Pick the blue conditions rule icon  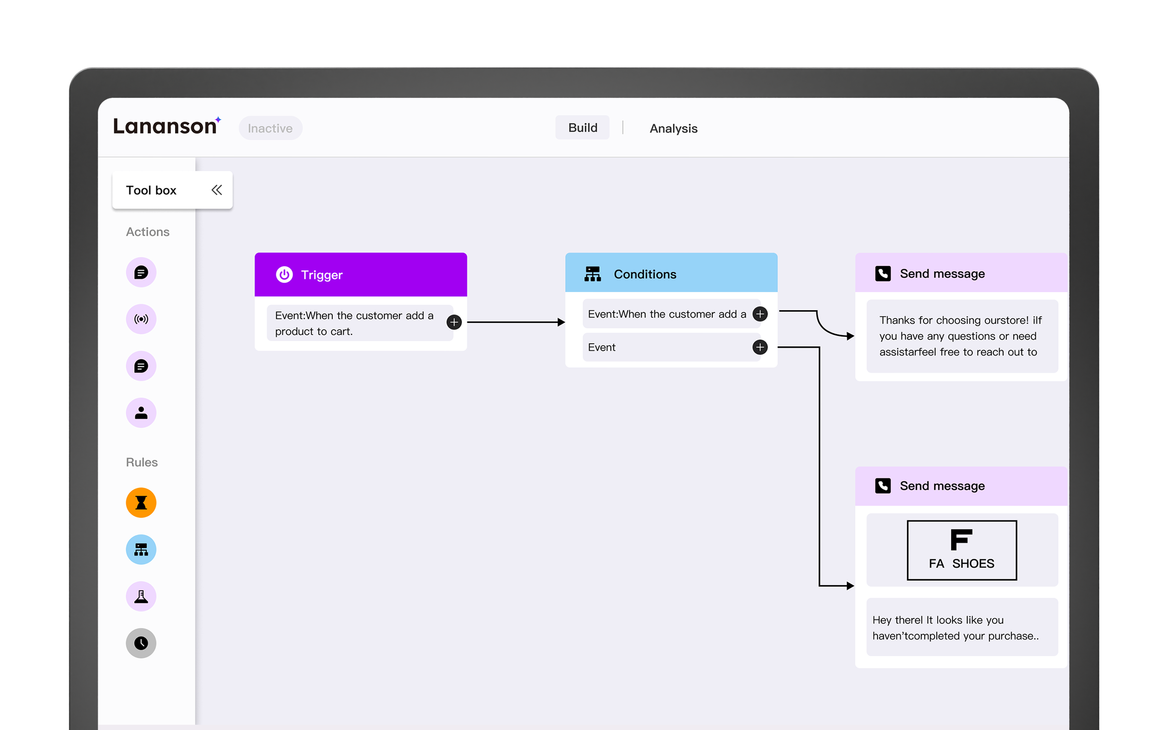coord(141,549)
